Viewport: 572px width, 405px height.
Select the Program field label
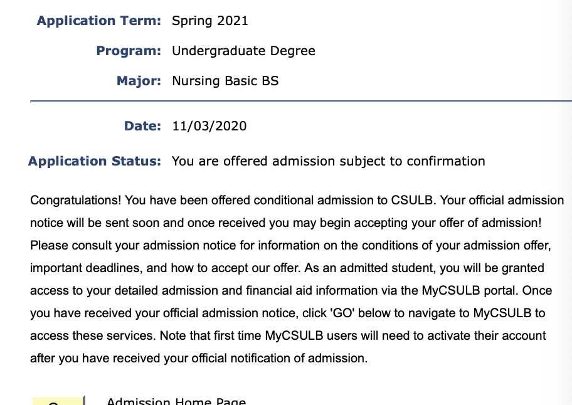tap(129, 51)
